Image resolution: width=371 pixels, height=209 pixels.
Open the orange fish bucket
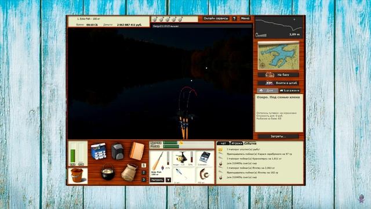[77, 175]
